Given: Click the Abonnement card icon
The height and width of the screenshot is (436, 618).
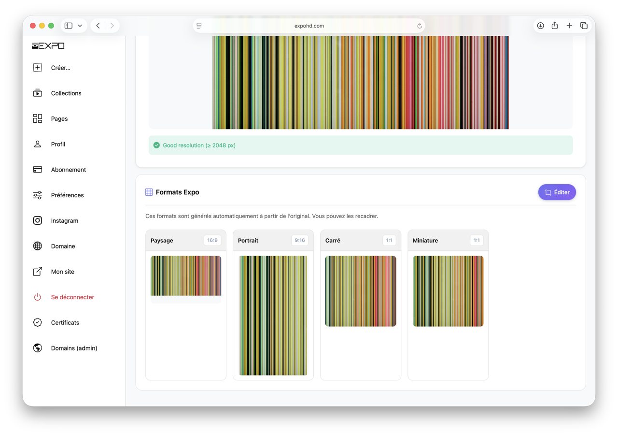Looking at the screenshot, I should click(x=38, y=170).
